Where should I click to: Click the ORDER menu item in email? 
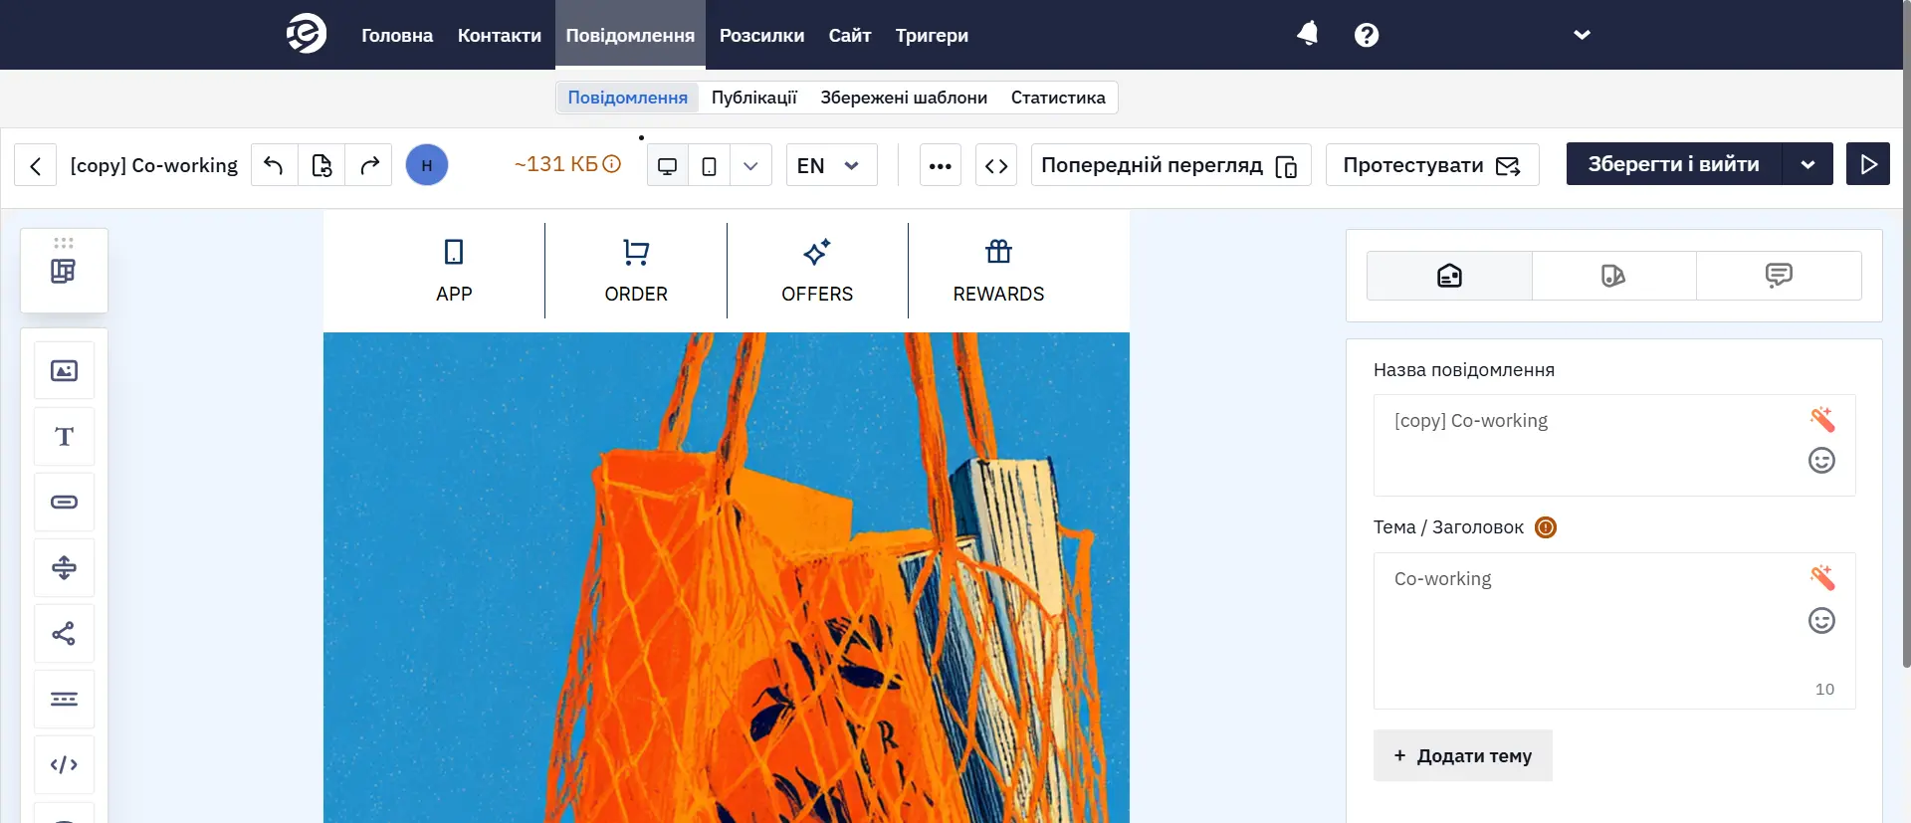636,271
